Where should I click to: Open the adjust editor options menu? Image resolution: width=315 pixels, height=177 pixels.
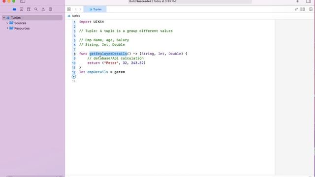tap(303, 9)
